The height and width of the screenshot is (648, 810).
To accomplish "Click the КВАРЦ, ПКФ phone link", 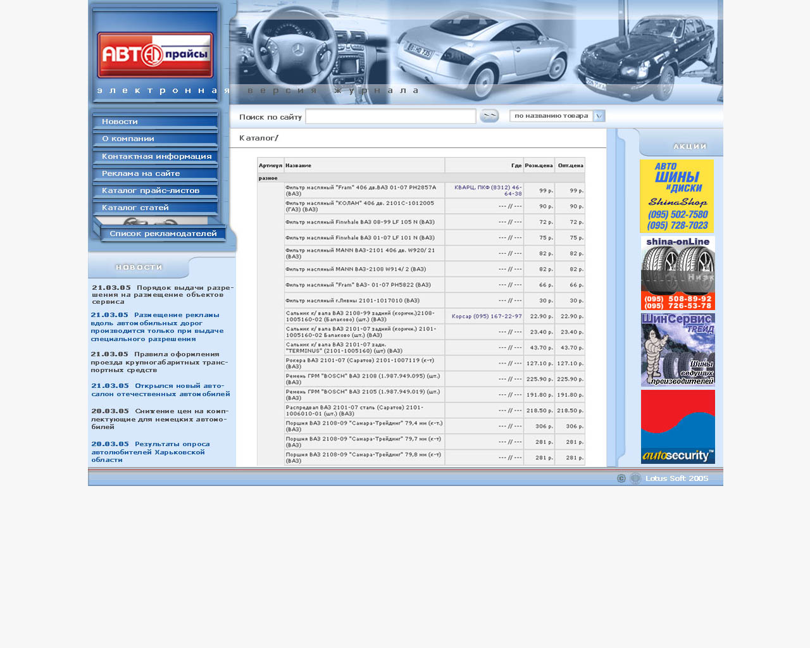I will (488, 190).
